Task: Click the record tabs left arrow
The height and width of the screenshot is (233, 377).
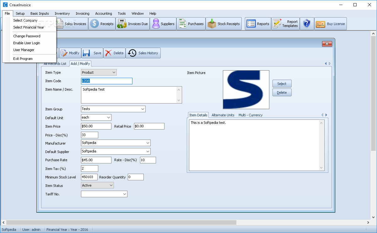Action: (x=326, y=64)
